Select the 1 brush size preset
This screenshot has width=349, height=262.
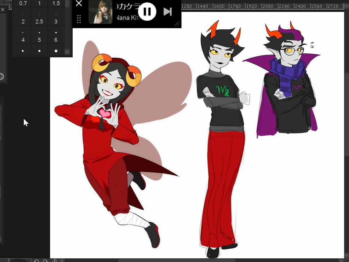(x=39, y=3)
